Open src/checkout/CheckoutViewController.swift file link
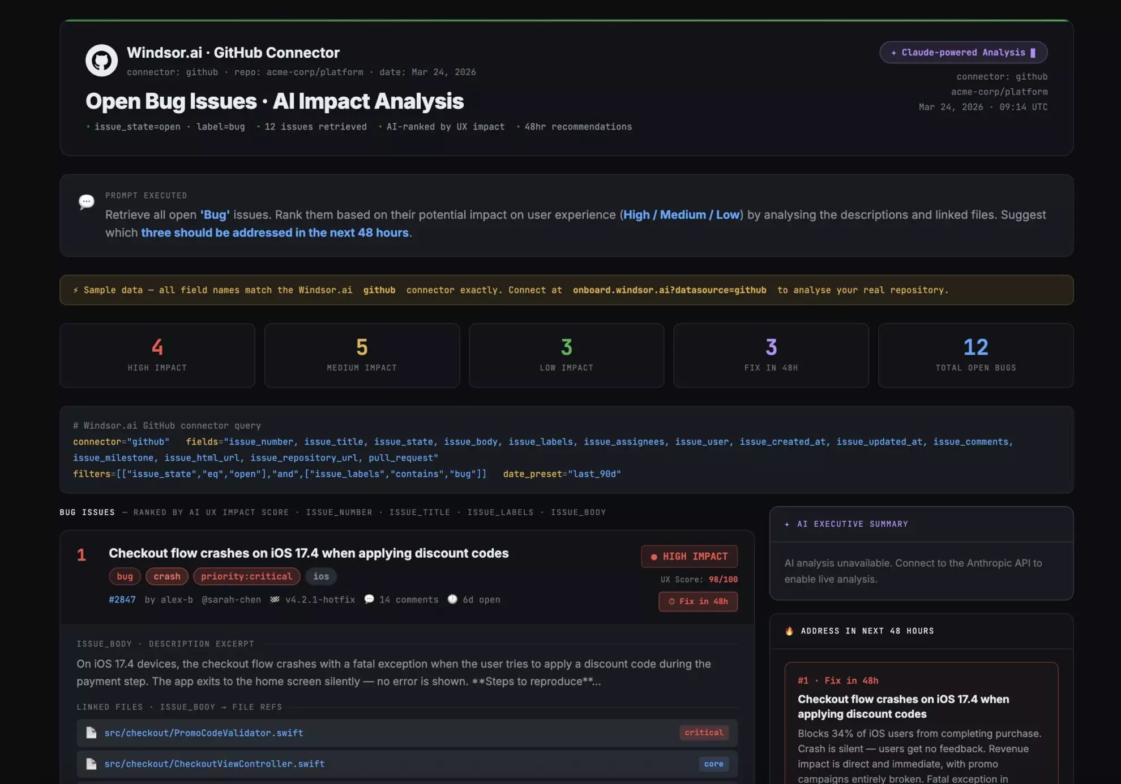The width and height of the screenshot is (1121, 784). coord(215,764)
